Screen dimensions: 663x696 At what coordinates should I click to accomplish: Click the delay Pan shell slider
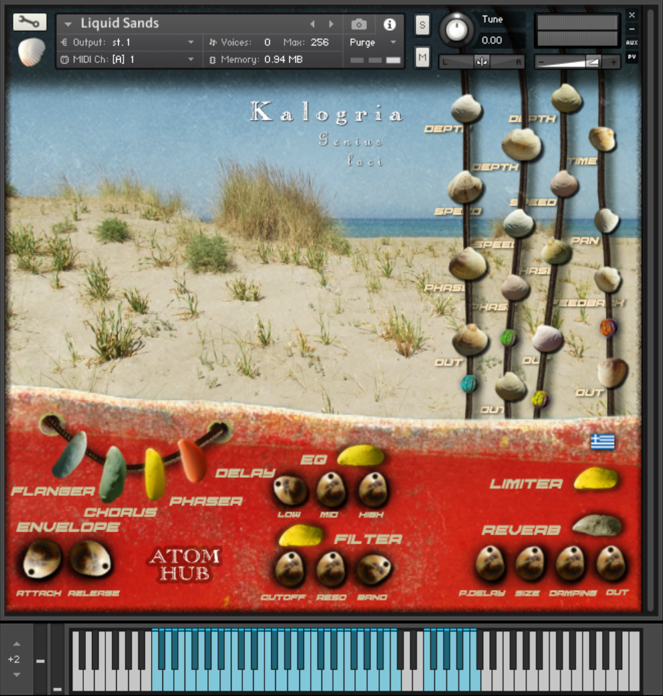[606, 220]
